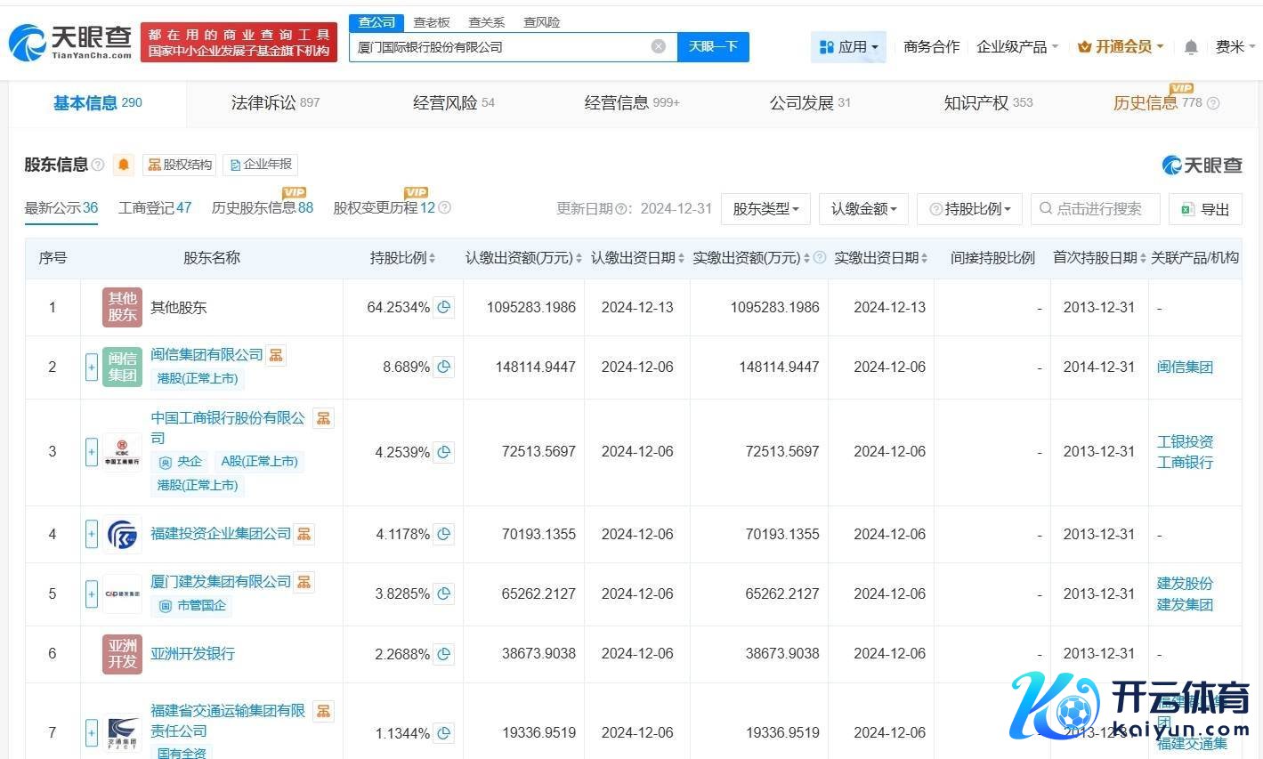Switch to the 工商登记 sub-tab
The height and width of the screenshot is (759, 1263).
pos(154,208)
